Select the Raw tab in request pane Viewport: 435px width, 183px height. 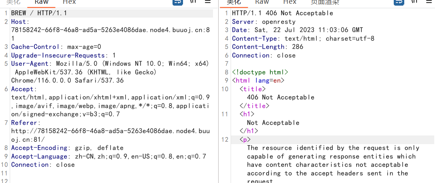coord(41,2)
